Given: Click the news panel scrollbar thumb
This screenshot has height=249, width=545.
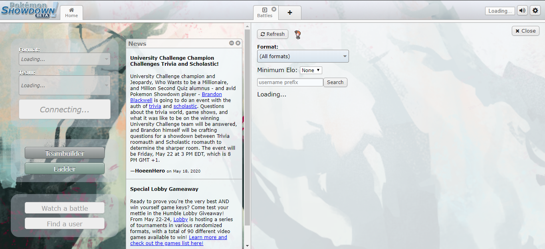Looking at the screenshot, I should pyautogui.click(x=247, y=127).
